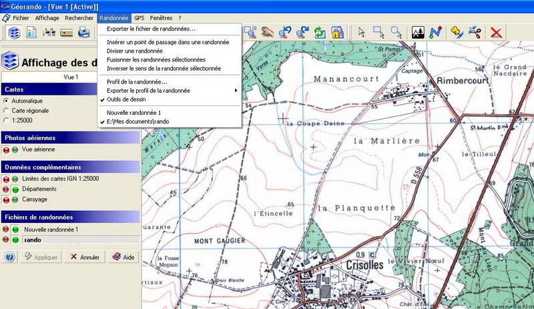The image size is (534, 309).
Task: Click the Annuler button
Action: click(84, 257)
